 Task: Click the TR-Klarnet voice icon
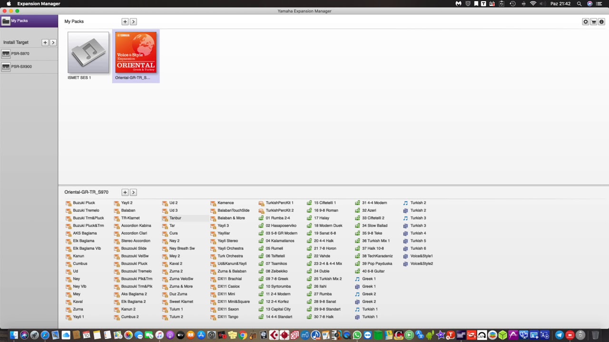pyautogui.click(x=117, y=218)
